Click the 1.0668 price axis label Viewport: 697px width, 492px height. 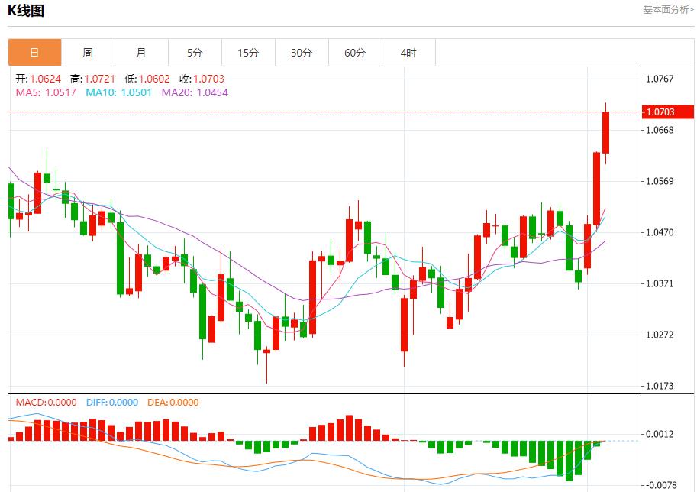click(x=660, y=130)
